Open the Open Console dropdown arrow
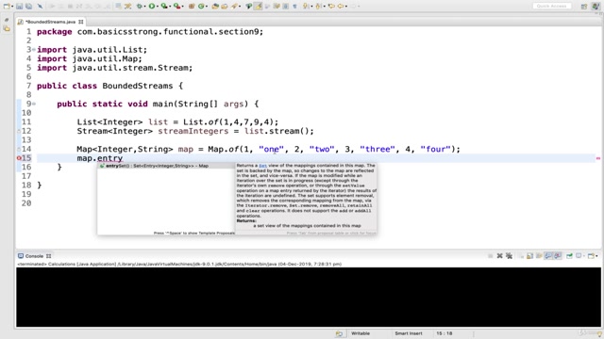This screenshot has height=339, width=604. click(596, 256)
